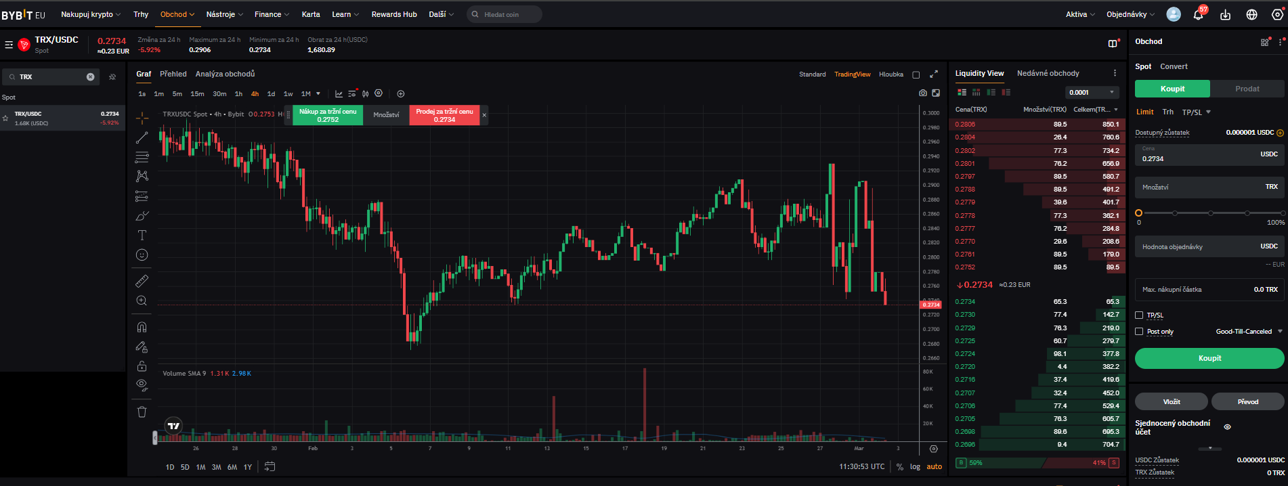Screen dimensions: 1288x486
Task: Click the trash icon to remove drawings
Action: click(142, 412)
